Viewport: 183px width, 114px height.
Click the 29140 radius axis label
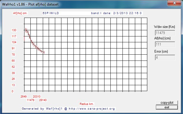click(43, 100)
